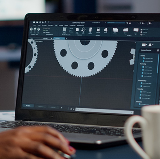The width and height of the screenshot is (160, 159).
Task: Click the X icon beside the command line
Action: point(71,109)
